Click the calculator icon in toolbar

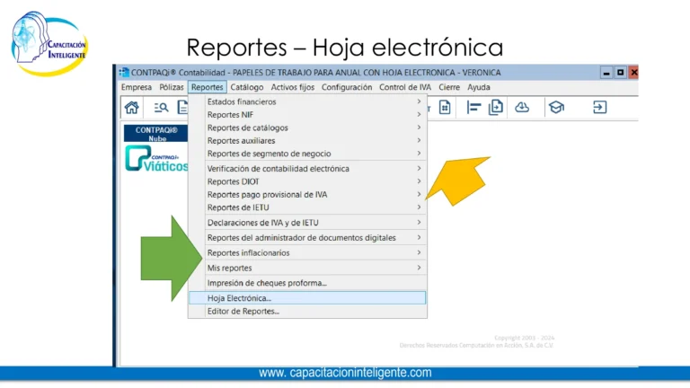pyautogui.click(x=445, y=108)
